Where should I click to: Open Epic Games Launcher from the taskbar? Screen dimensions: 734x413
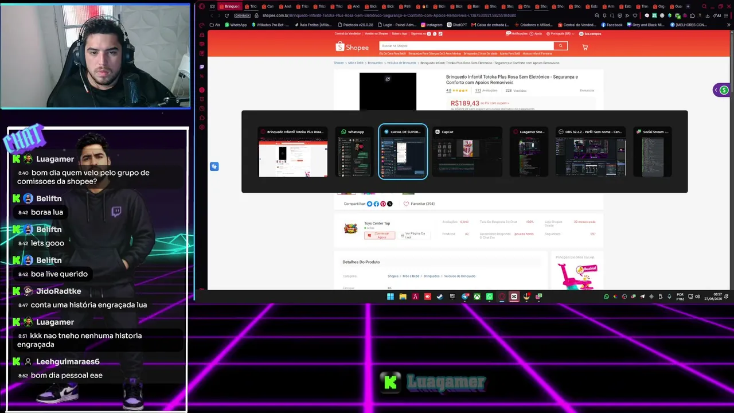click(452, 297)
